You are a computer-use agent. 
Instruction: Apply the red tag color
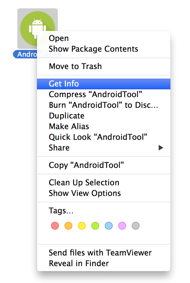pos(55,226)
